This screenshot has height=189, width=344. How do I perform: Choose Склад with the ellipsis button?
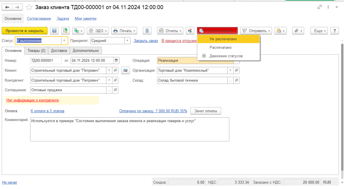point(230,80)
